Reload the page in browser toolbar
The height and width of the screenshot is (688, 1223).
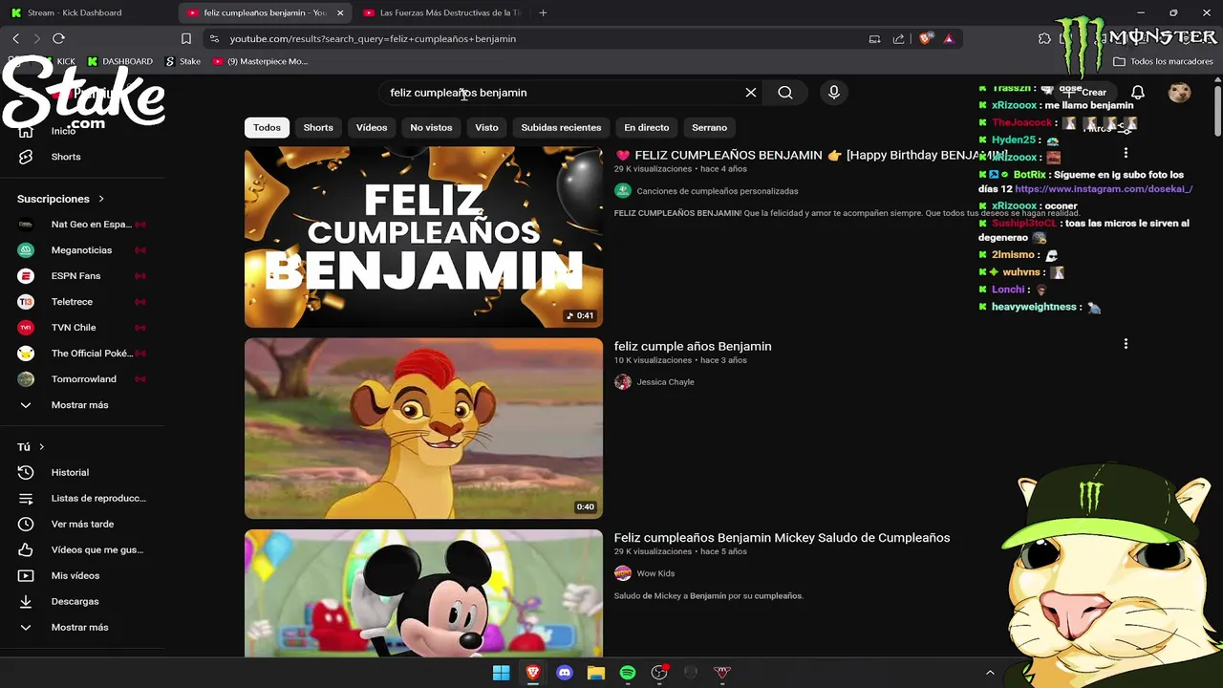(x=58, y=38)
